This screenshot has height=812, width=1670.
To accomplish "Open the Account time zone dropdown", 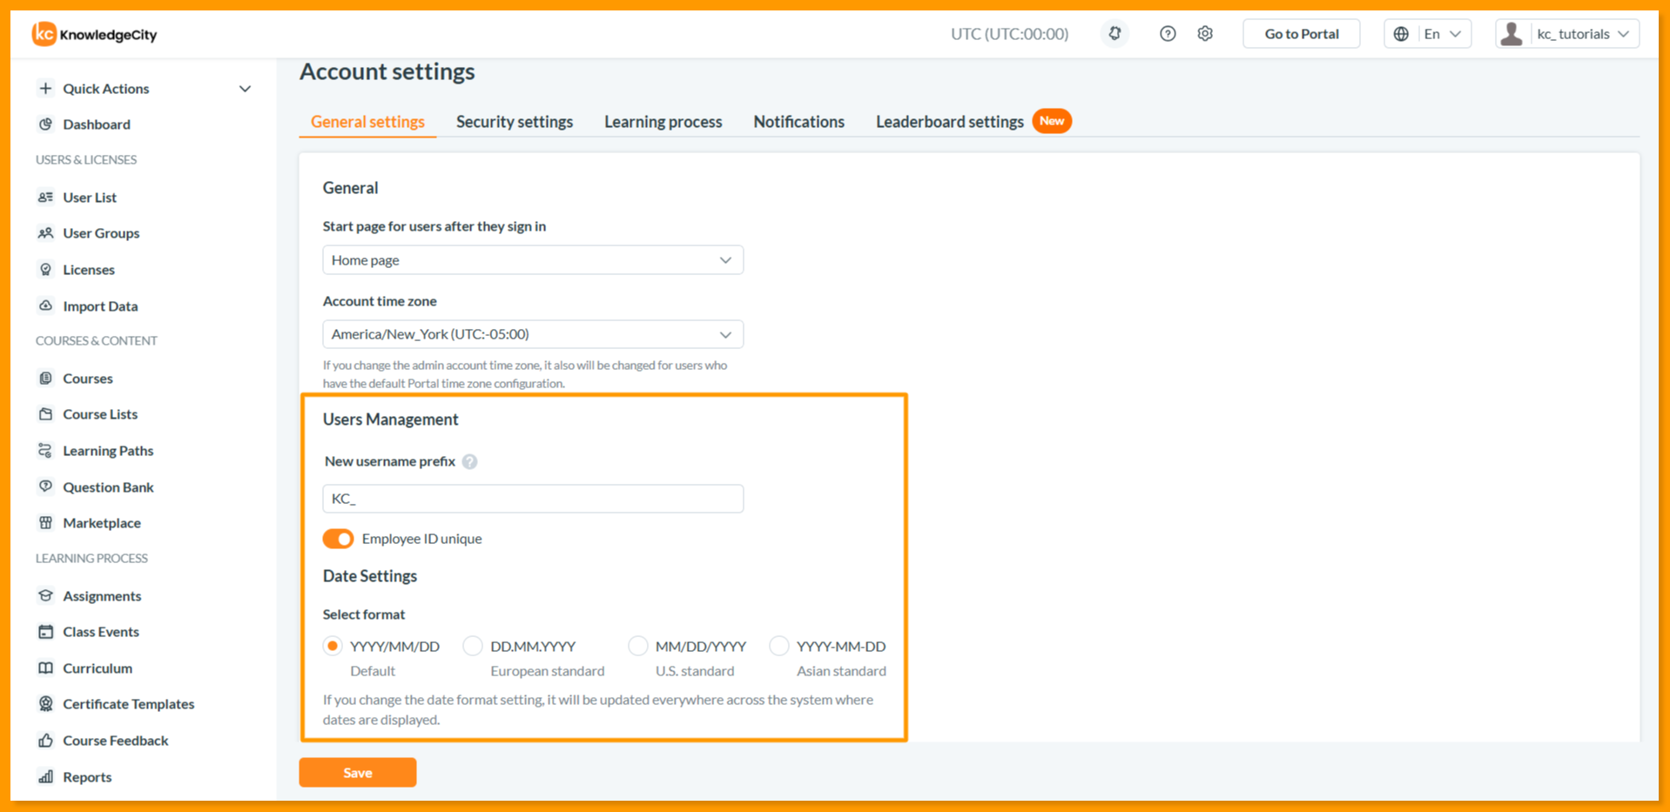I will pos(533,334).
